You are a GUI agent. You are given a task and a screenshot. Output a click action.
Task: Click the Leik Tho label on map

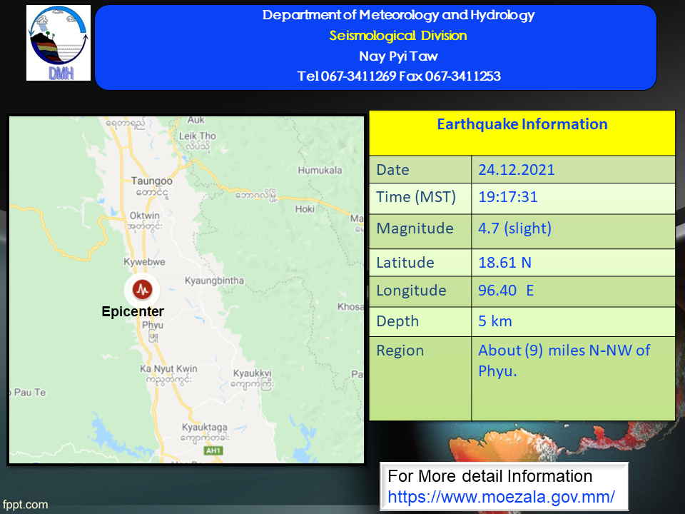click(198, 136)
